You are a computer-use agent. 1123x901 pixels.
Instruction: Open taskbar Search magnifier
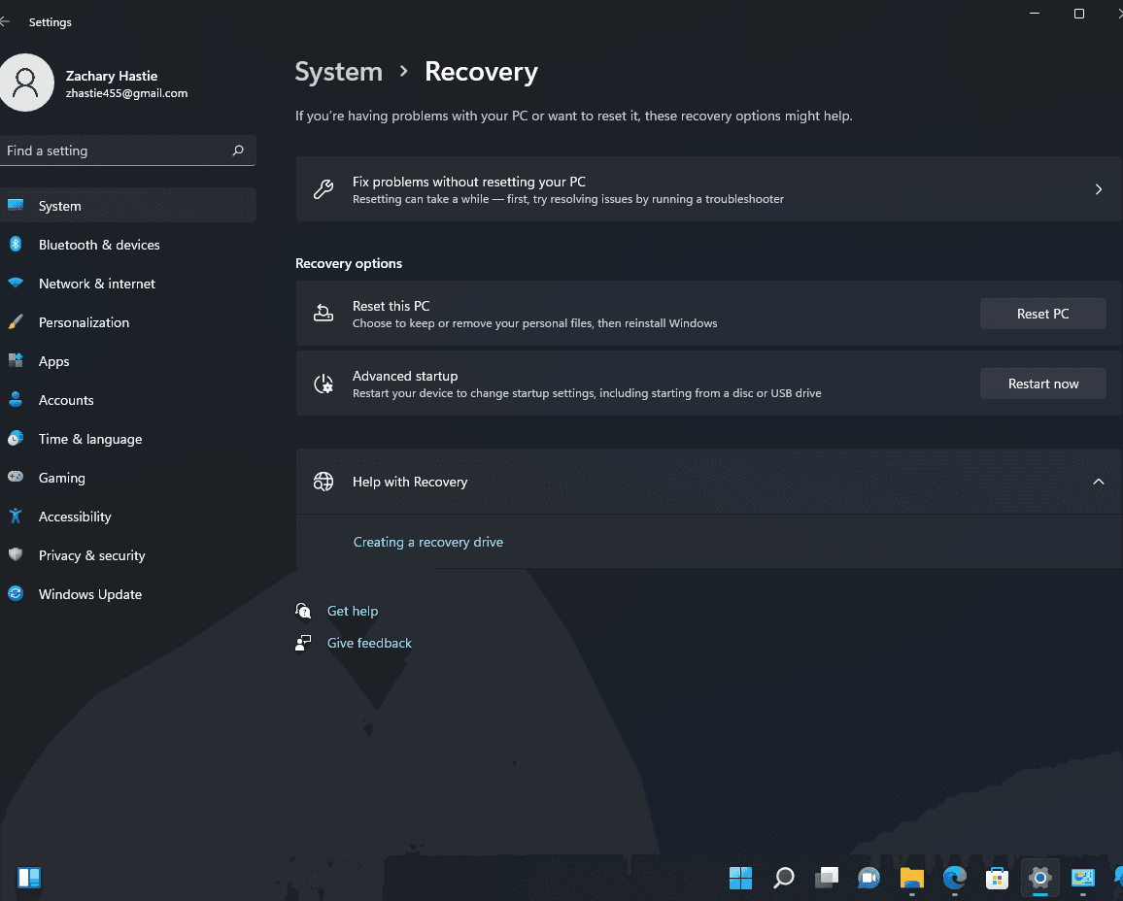click(784, 878)
